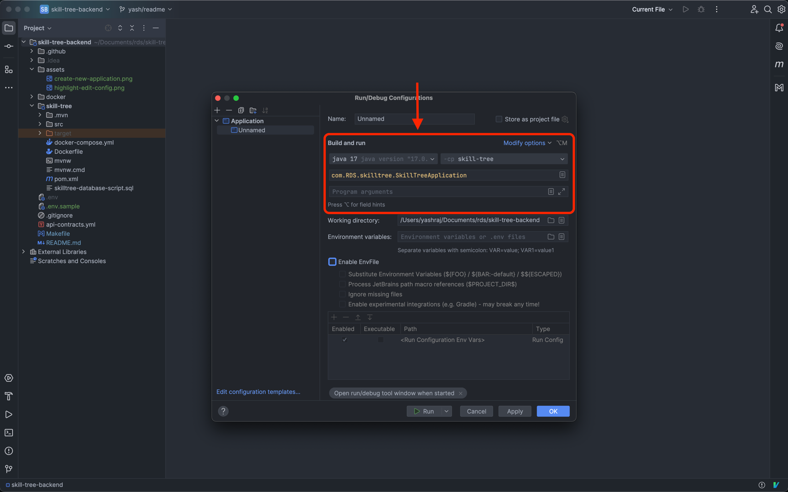Open the Maven tool window

779,64
